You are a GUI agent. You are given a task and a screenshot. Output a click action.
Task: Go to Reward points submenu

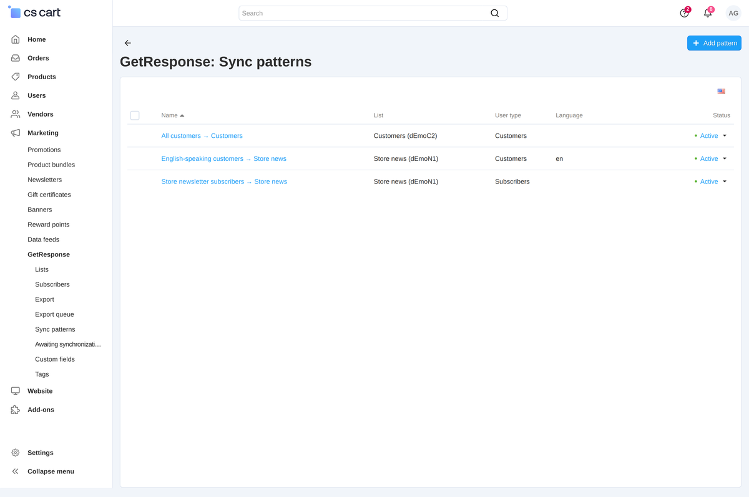click(49, 224)
